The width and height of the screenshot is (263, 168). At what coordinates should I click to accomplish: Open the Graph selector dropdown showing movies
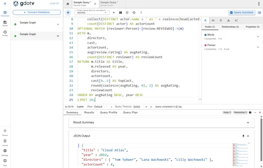[92, 13]
